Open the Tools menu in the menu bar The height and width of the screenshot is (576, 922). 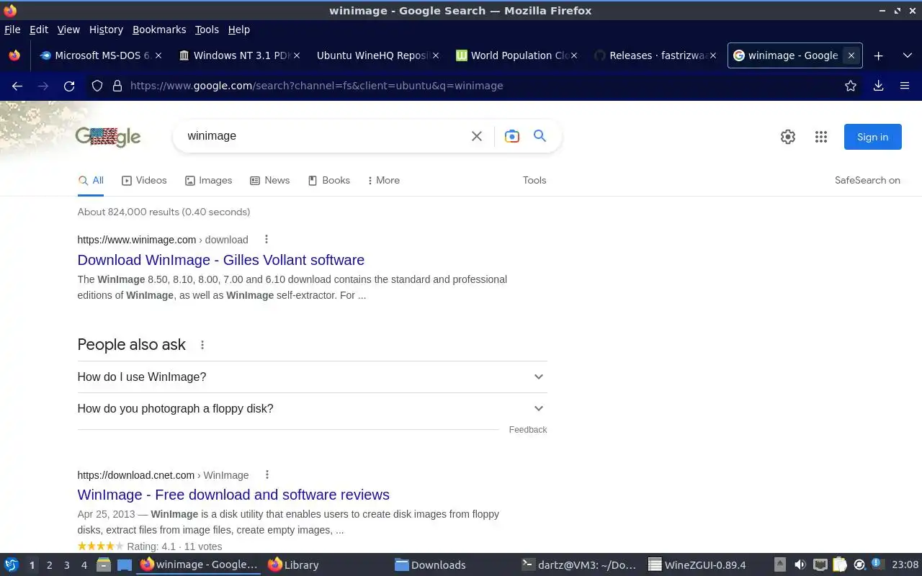point(207,30)
